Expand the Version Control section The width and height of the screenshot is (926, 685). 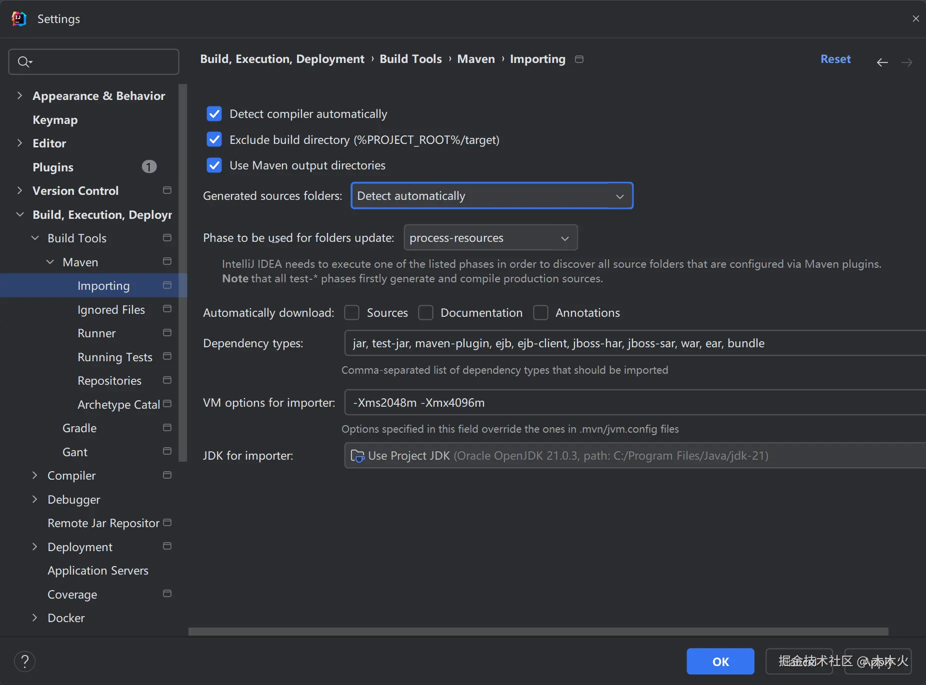(x=19, y=190)
